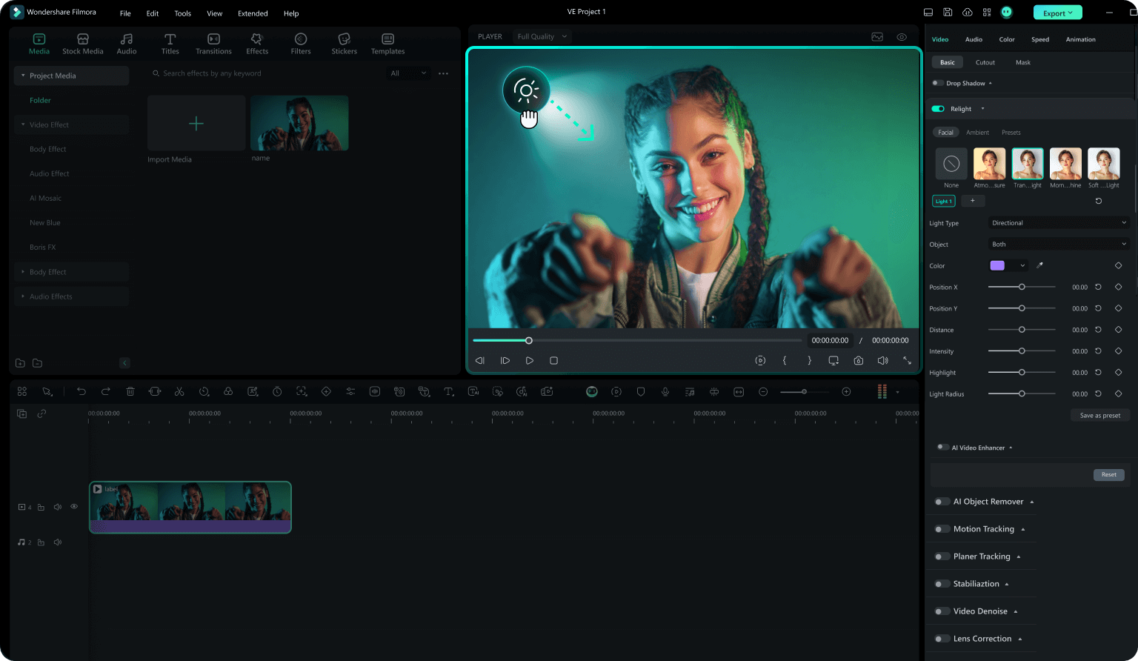
Task: Click the Distance slider handle
Action: pos(1022,330)
